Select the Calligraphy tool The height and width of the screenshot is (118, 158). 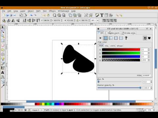click(x=3, y=68)
